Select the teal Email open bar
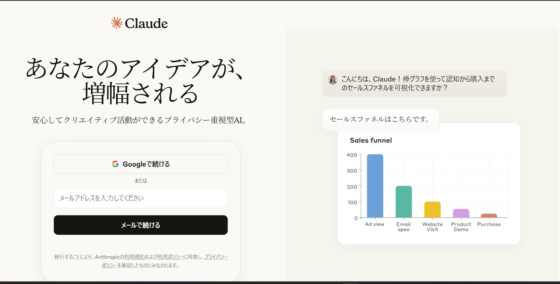The width and height of the screenshot is (560, 284). (x=404, y=202)
